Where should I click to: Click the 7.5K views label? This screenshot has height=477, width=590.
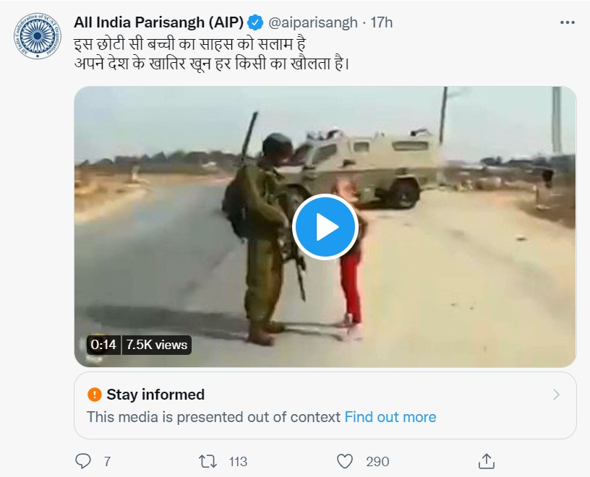point(156,345)
